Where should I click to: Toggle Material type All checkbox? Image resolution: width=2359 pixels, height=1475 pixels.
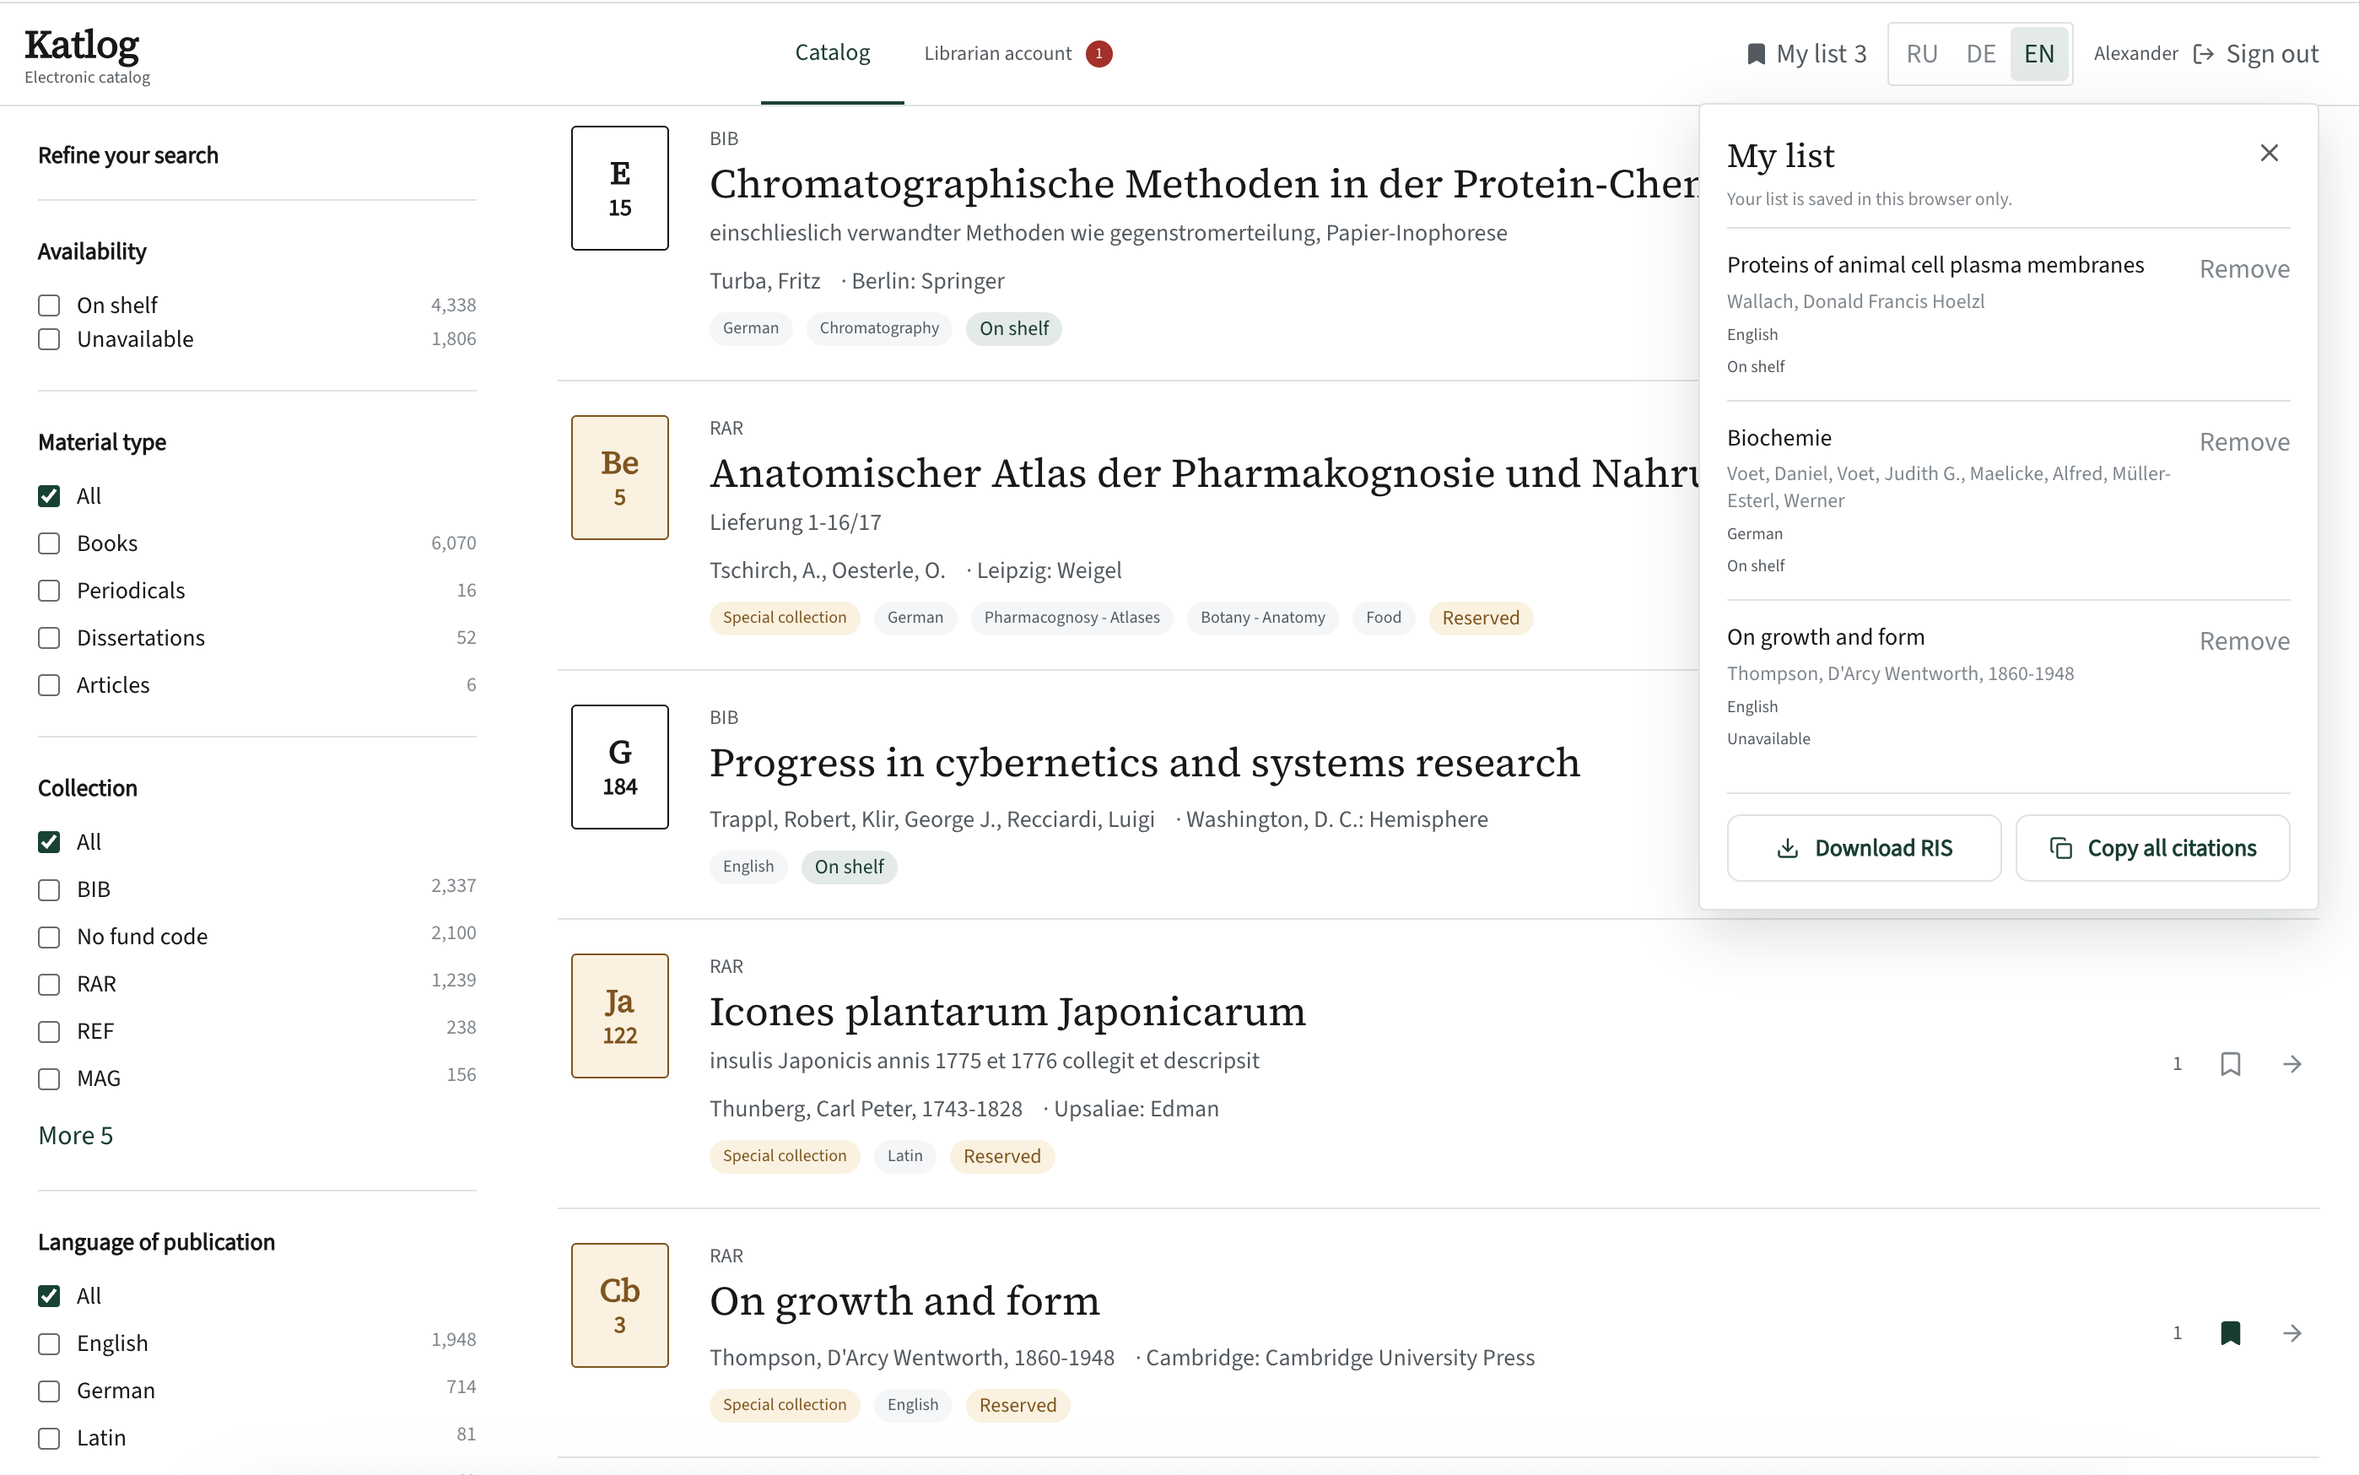click(x=49, y=495)
